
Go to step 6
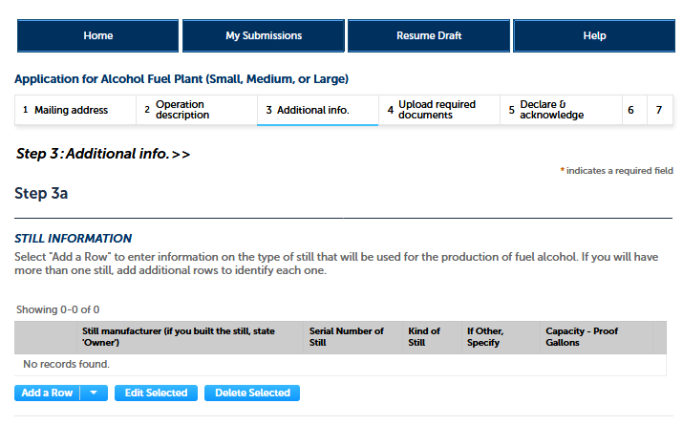point(631,110)
